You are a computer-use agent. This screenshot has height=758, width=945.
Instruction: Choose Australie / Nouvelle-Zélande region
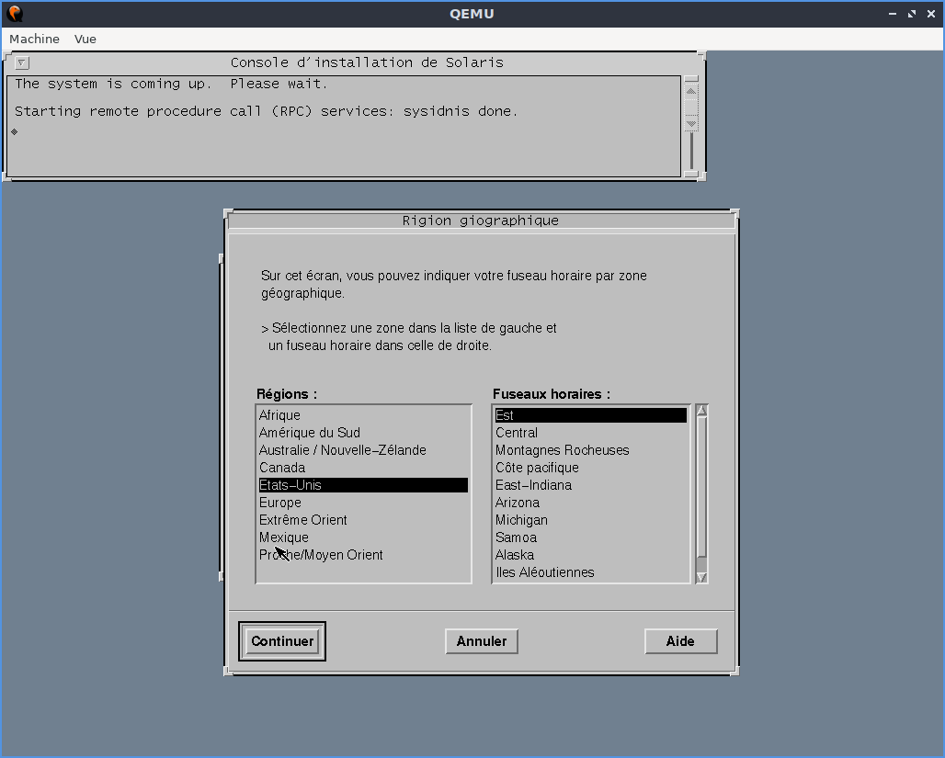pos(363,450)
